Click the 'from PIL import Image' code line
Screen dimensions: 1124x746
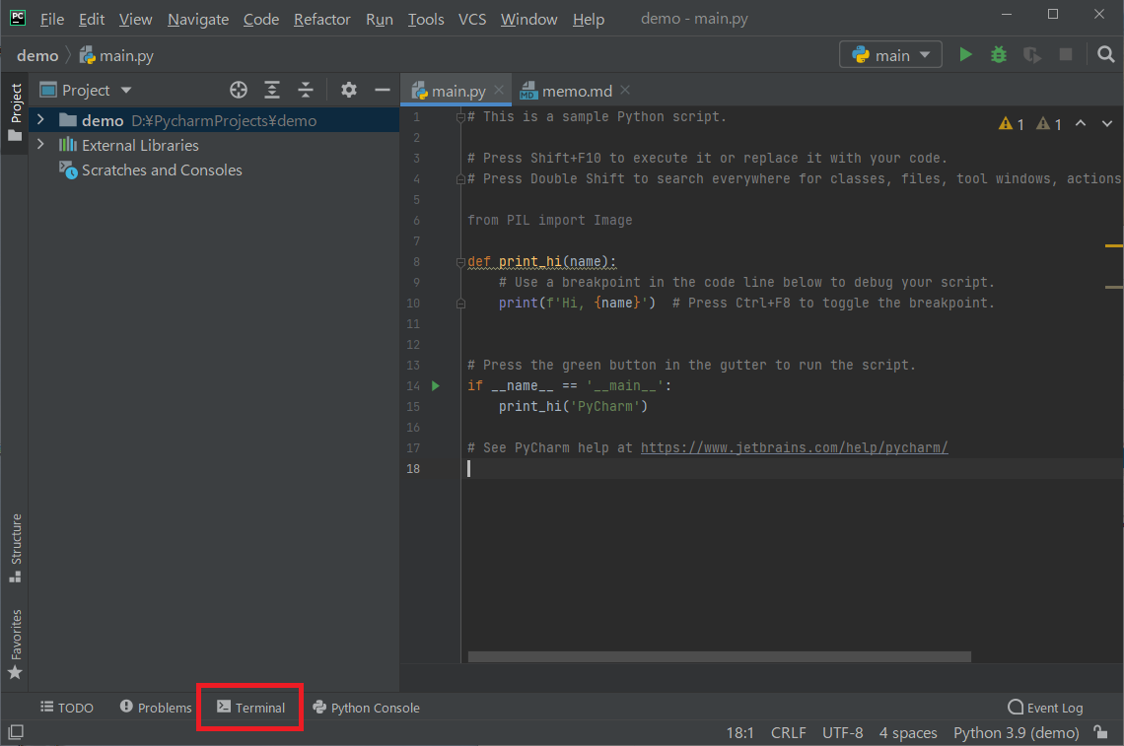click(550, 220)
